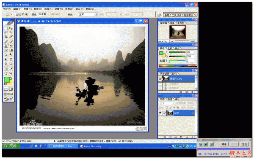Open the 样式 style dropdown showing 正常
254x159 pixels.
click(88, 14)
